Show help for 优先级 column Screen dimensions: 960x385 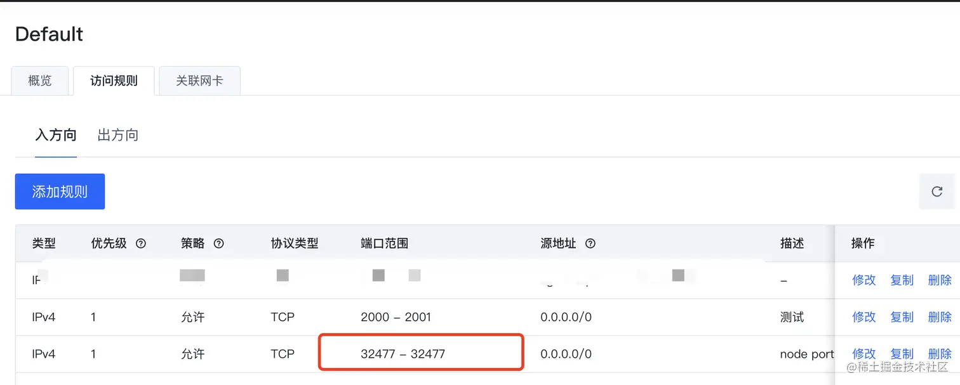tap(141, 244)
